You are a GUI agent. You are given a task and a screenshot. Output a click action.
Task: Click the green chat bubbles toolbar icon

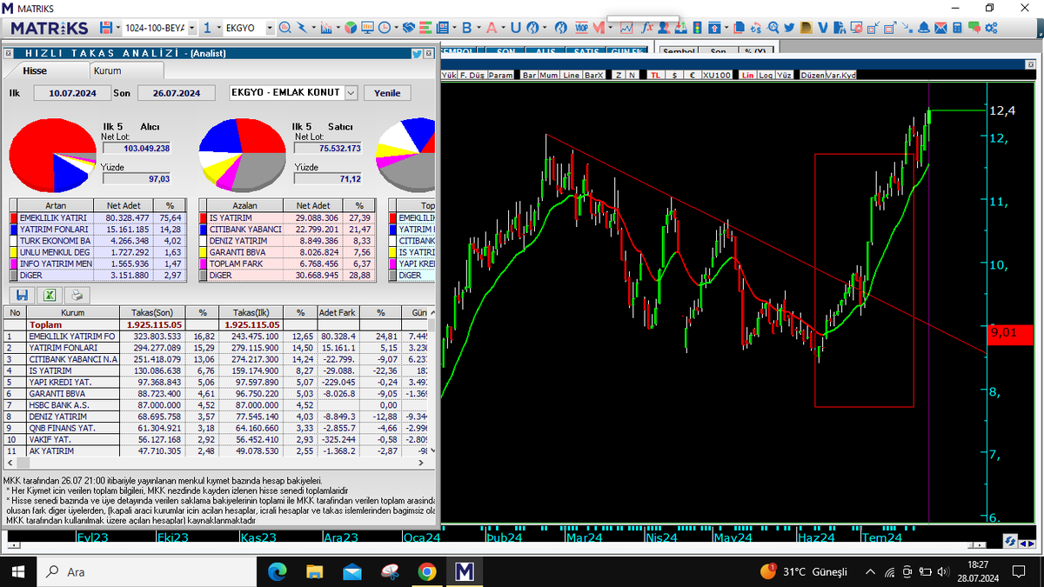974,28
